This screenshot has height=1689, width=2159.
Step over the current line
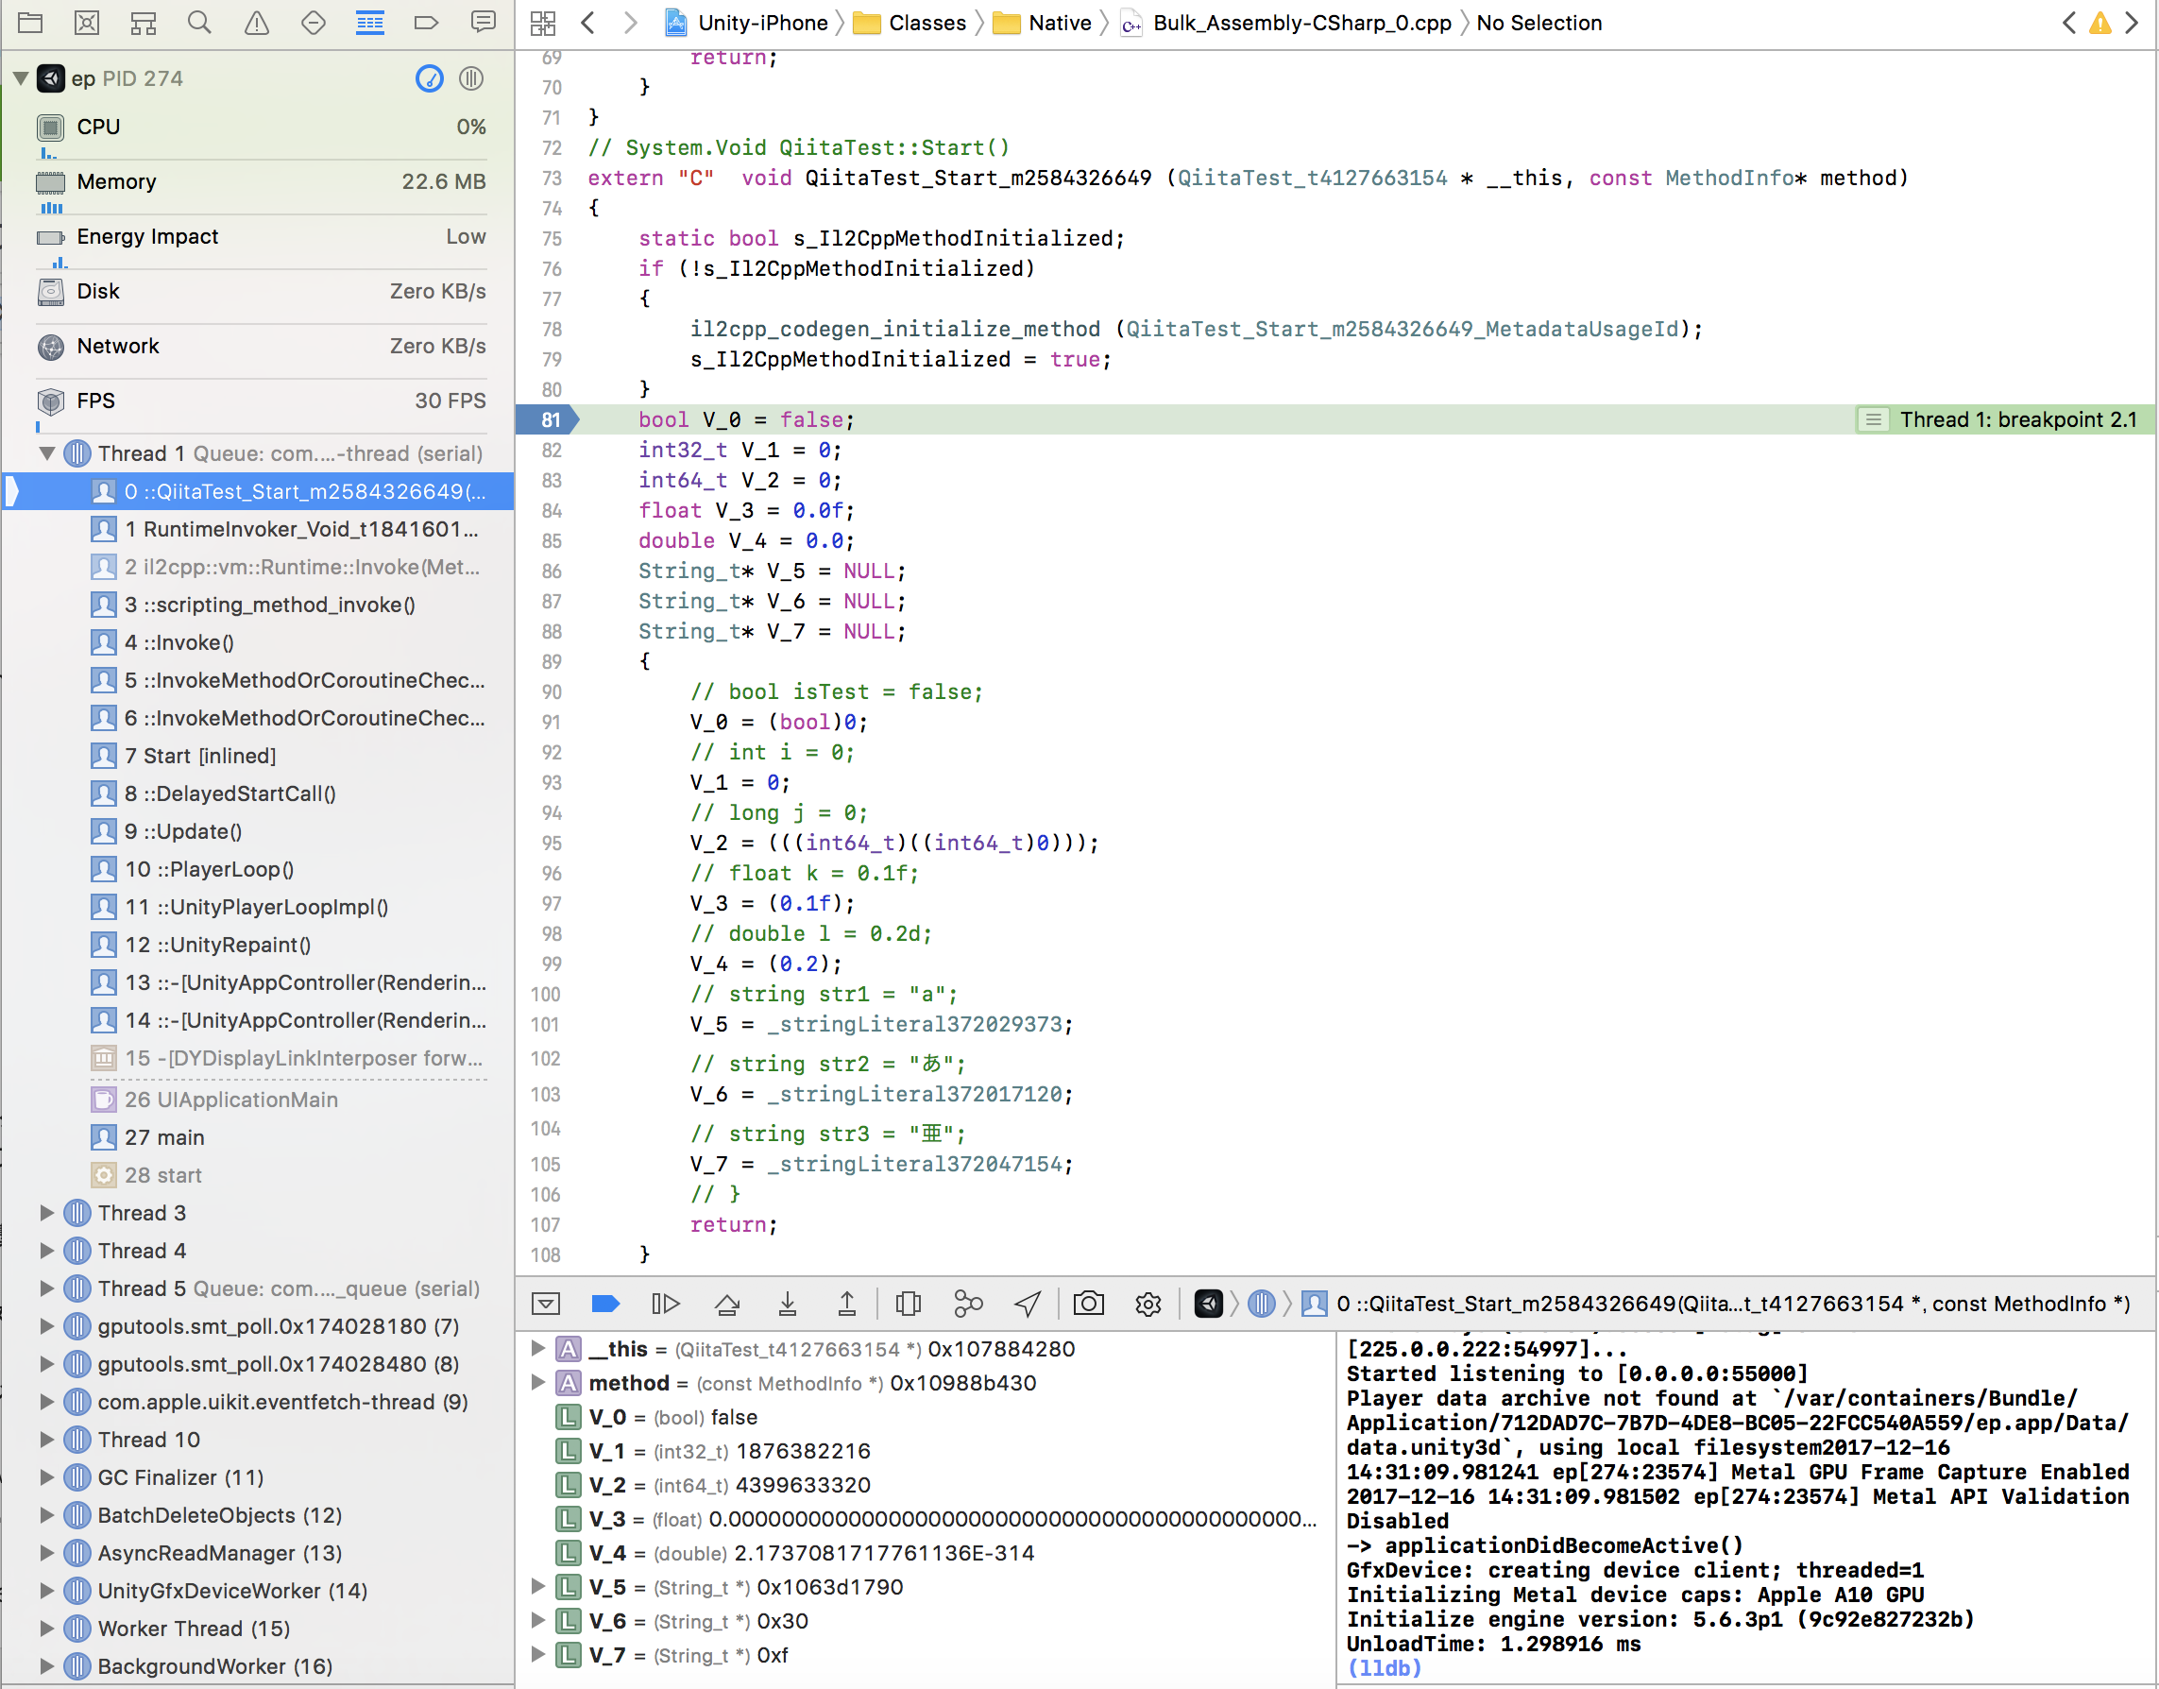coord(727,1305)
